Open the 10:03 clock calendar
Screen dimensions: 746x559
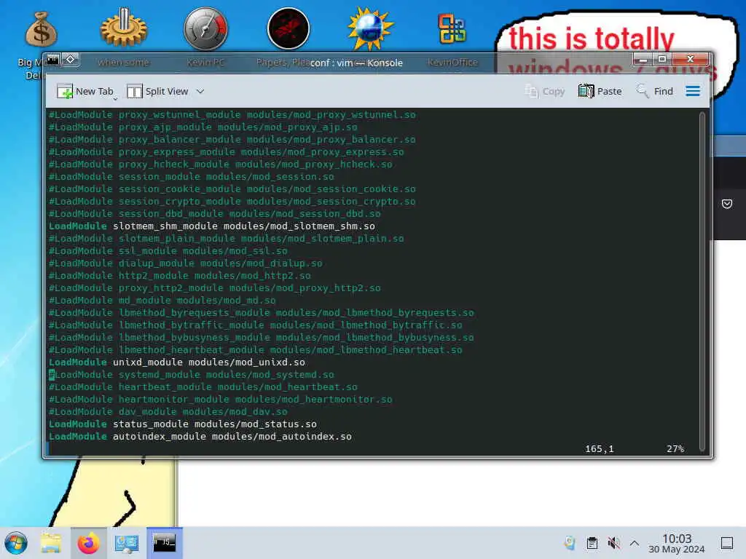click(677, 543)
